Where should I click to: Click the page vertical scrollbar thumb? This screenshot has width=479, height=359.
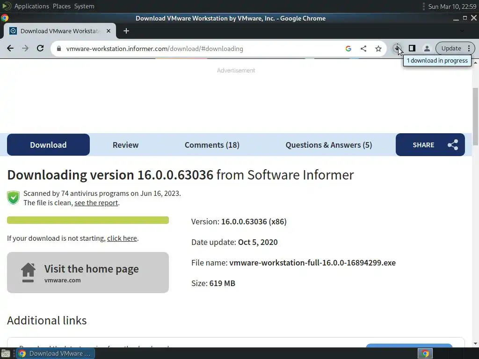coord(476,116)
